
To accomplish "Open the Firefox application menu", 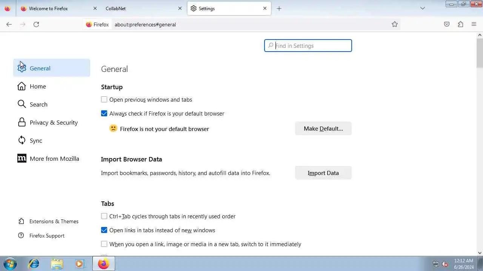I will [x=474, y=24].
